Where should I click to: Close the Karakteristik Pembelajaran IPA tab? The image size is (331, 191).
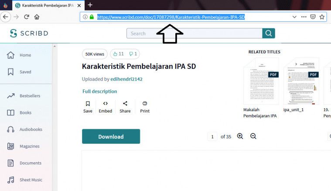pyautogui.click(x=79, y=6)
